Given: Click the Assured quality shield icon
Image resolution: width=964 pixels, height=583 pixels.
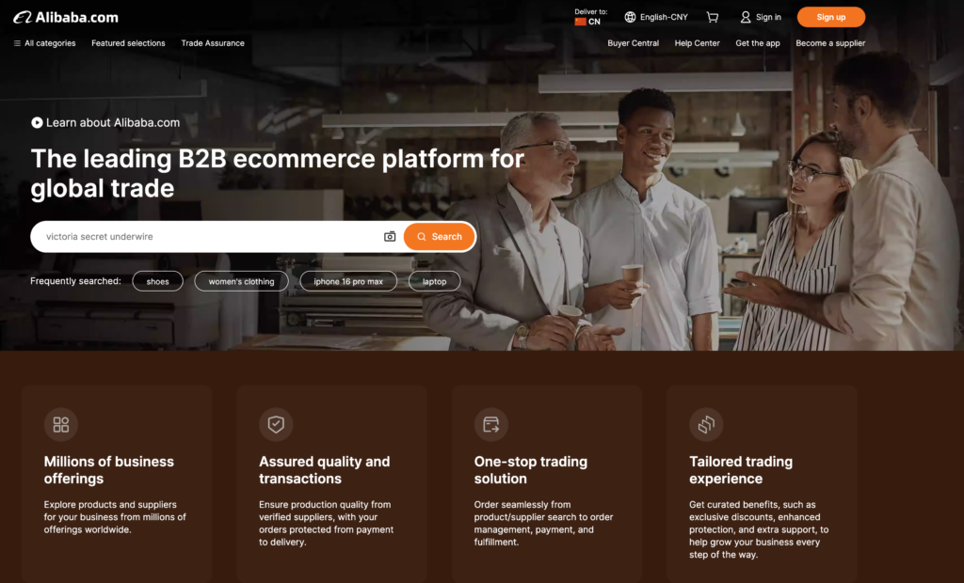Looking at the screenshot, I should coord(276,425).
